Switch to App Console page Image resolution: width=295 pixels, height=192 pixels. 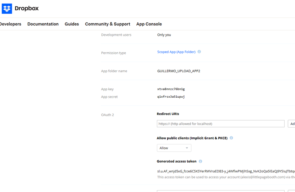click(149, 24)
